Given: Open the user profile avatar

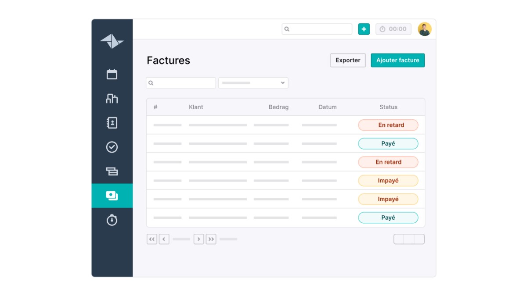Looking at the screenshot, I should point(424,29).
